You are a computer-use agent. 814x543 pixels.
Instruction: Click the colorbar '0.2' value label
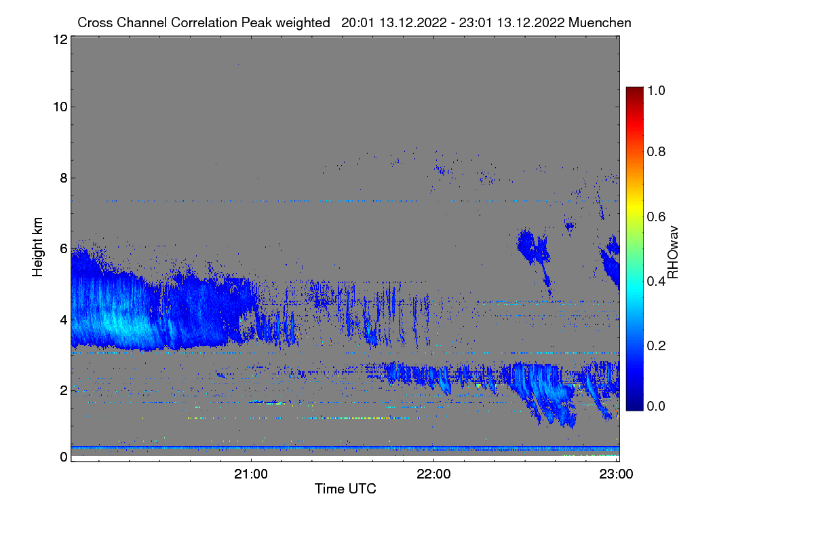[655, 345]
